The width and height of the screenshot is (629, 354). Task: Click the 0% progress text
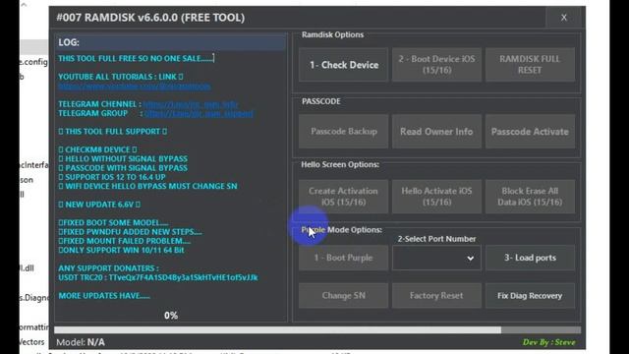(x=171, y=316)
